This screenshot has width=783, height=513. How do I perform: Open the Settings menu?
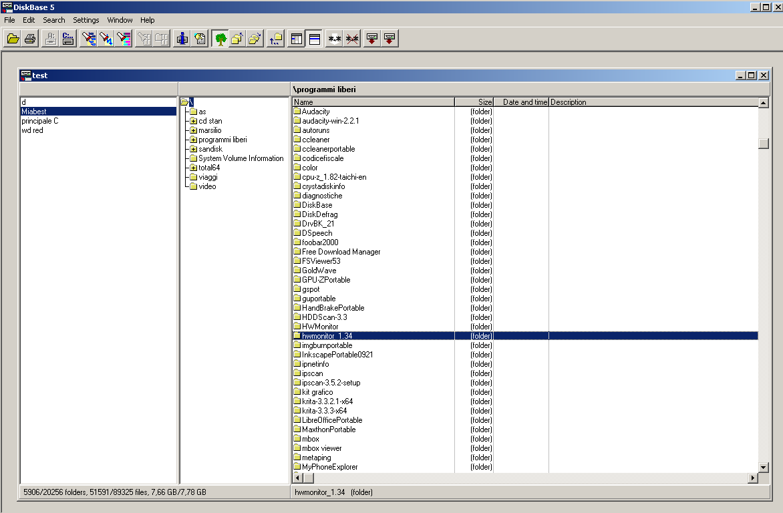click(86, 20)
